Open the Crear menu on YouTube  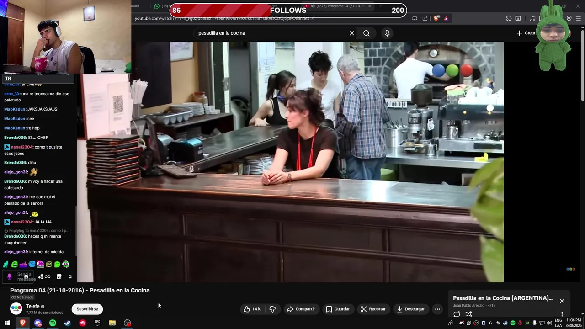[x=526, y=33]
